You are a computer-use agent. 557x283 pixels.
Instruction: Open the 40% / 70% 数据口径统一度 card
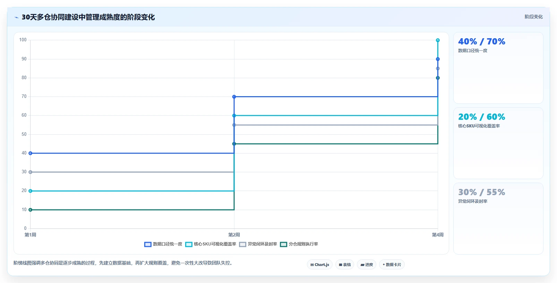coord(498,68)
